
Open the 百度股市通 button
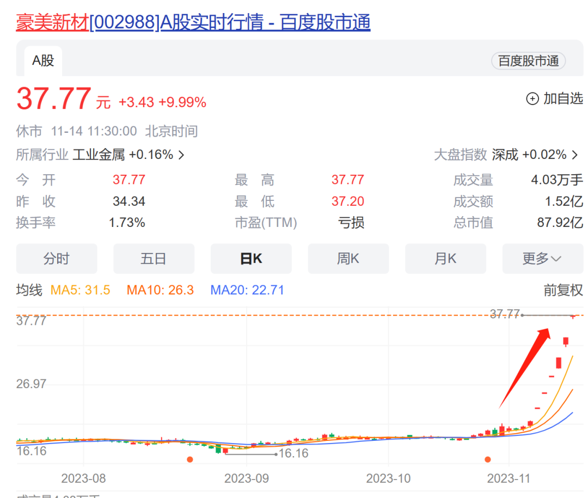tap(528, 61)
